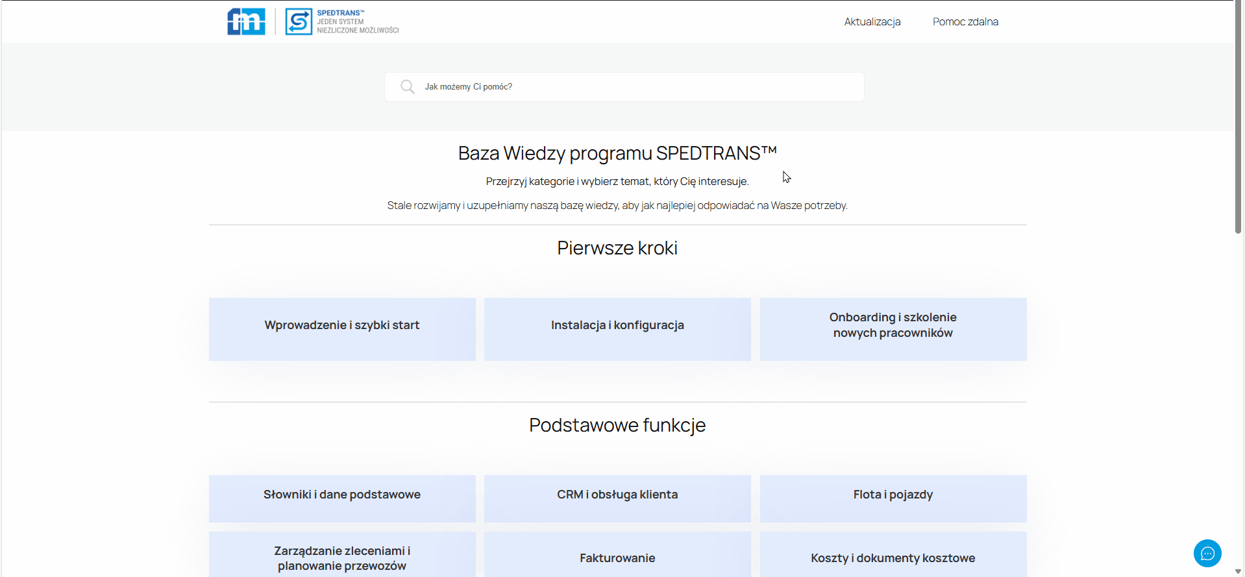
Task: Click the scrollbar down arrow
Action: (1238, 572)
